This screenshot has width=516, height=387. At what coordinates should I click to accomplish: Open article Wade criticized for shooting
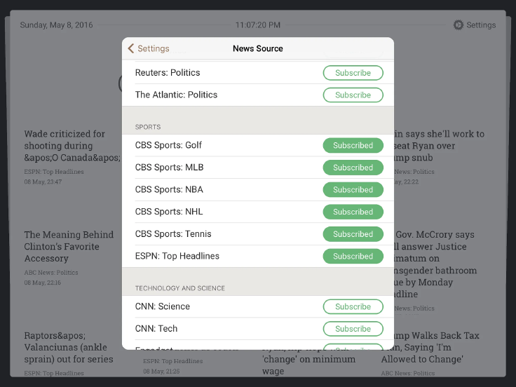(72, 145)
